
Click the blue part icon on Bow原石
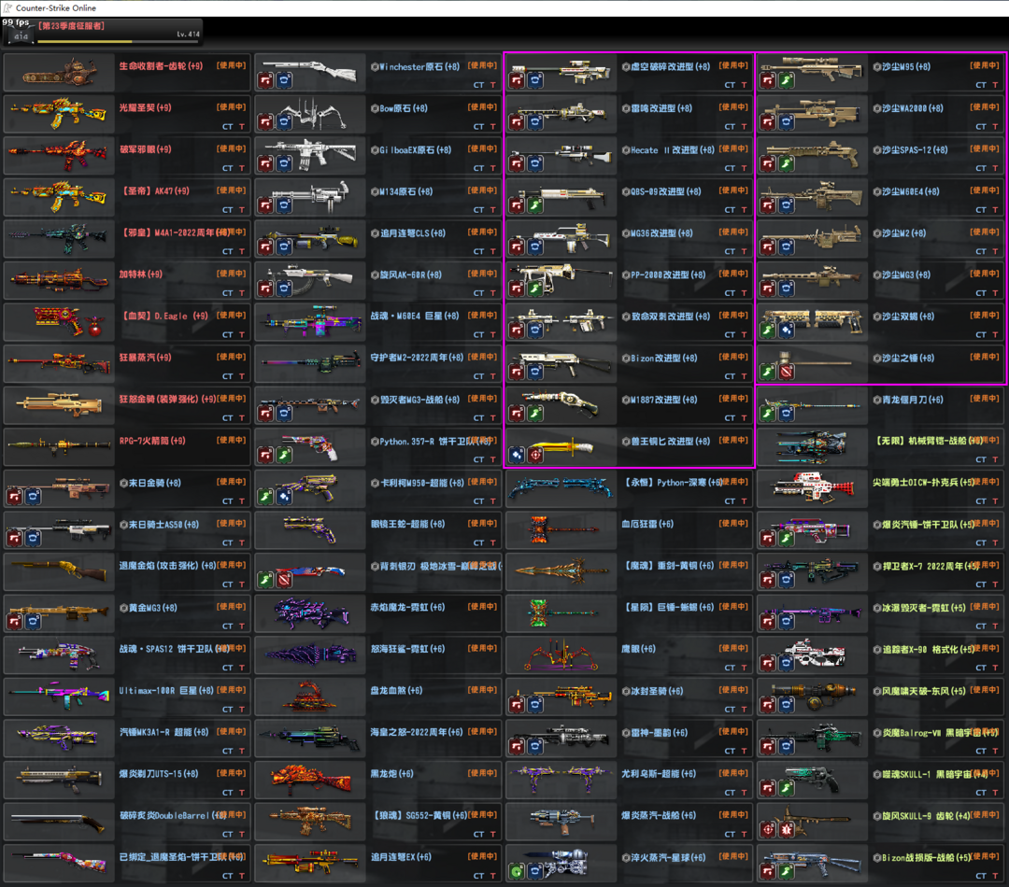click(x=283, y=122)
